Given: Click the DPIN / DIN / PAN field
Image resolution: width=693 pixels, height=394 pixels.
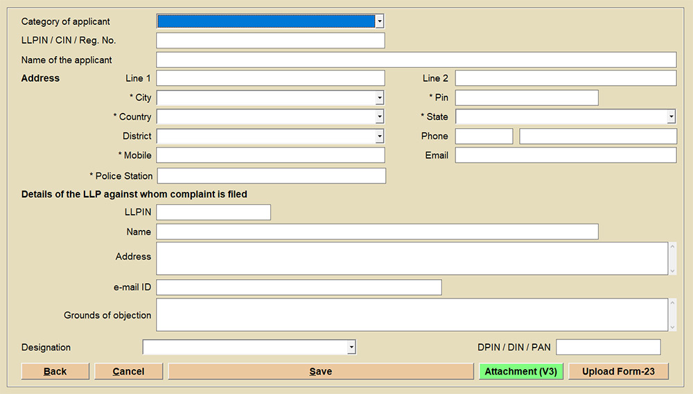Looking at the screenshot, I should click(x=608, y=347).
